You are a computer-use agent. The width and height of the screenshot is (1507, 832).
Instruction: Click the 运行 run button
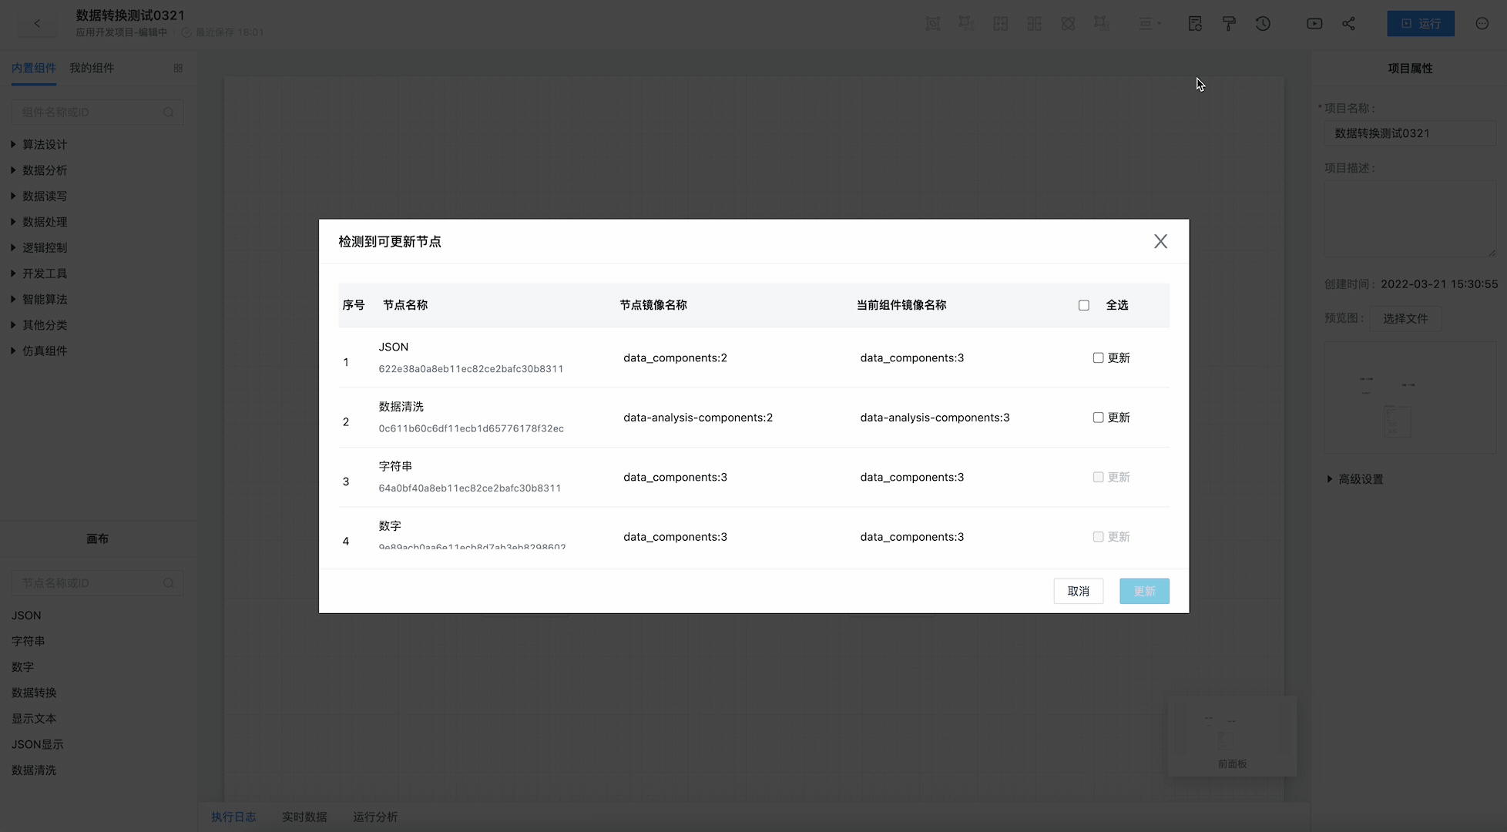(x=1421, y=24)
